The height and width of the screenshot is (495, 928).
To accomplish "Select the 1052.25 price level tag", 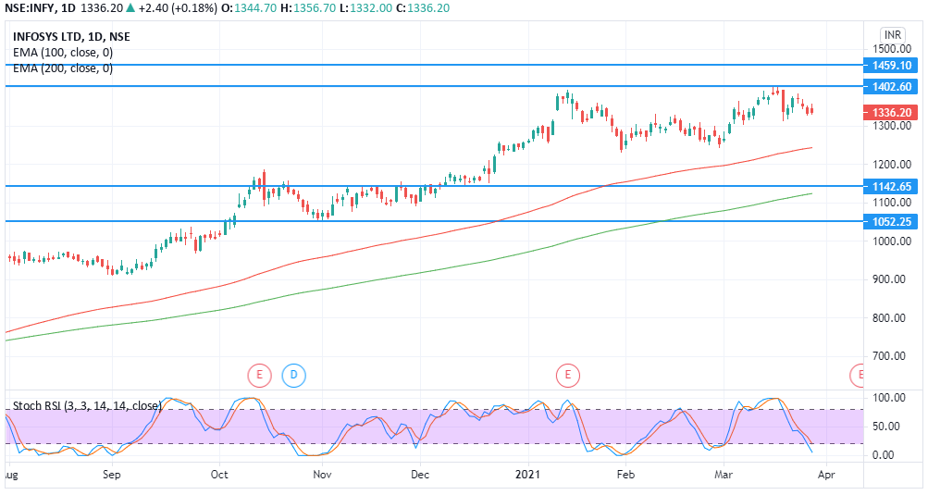I will (891, 222).
